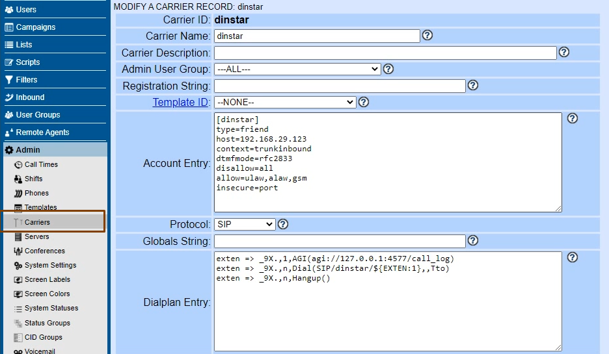
Task: Click the Campaigns sidebar icon
Action: click(9, 27)
